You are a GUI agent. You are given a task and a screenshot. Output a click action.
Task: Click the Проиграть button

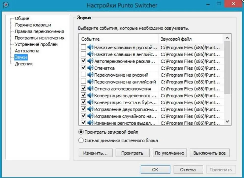132,153
